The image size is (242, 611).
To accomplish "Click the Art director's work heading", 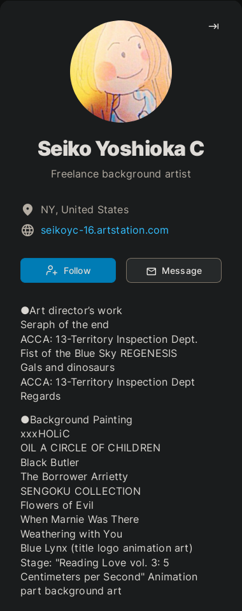I will click(x=71, y=310).
